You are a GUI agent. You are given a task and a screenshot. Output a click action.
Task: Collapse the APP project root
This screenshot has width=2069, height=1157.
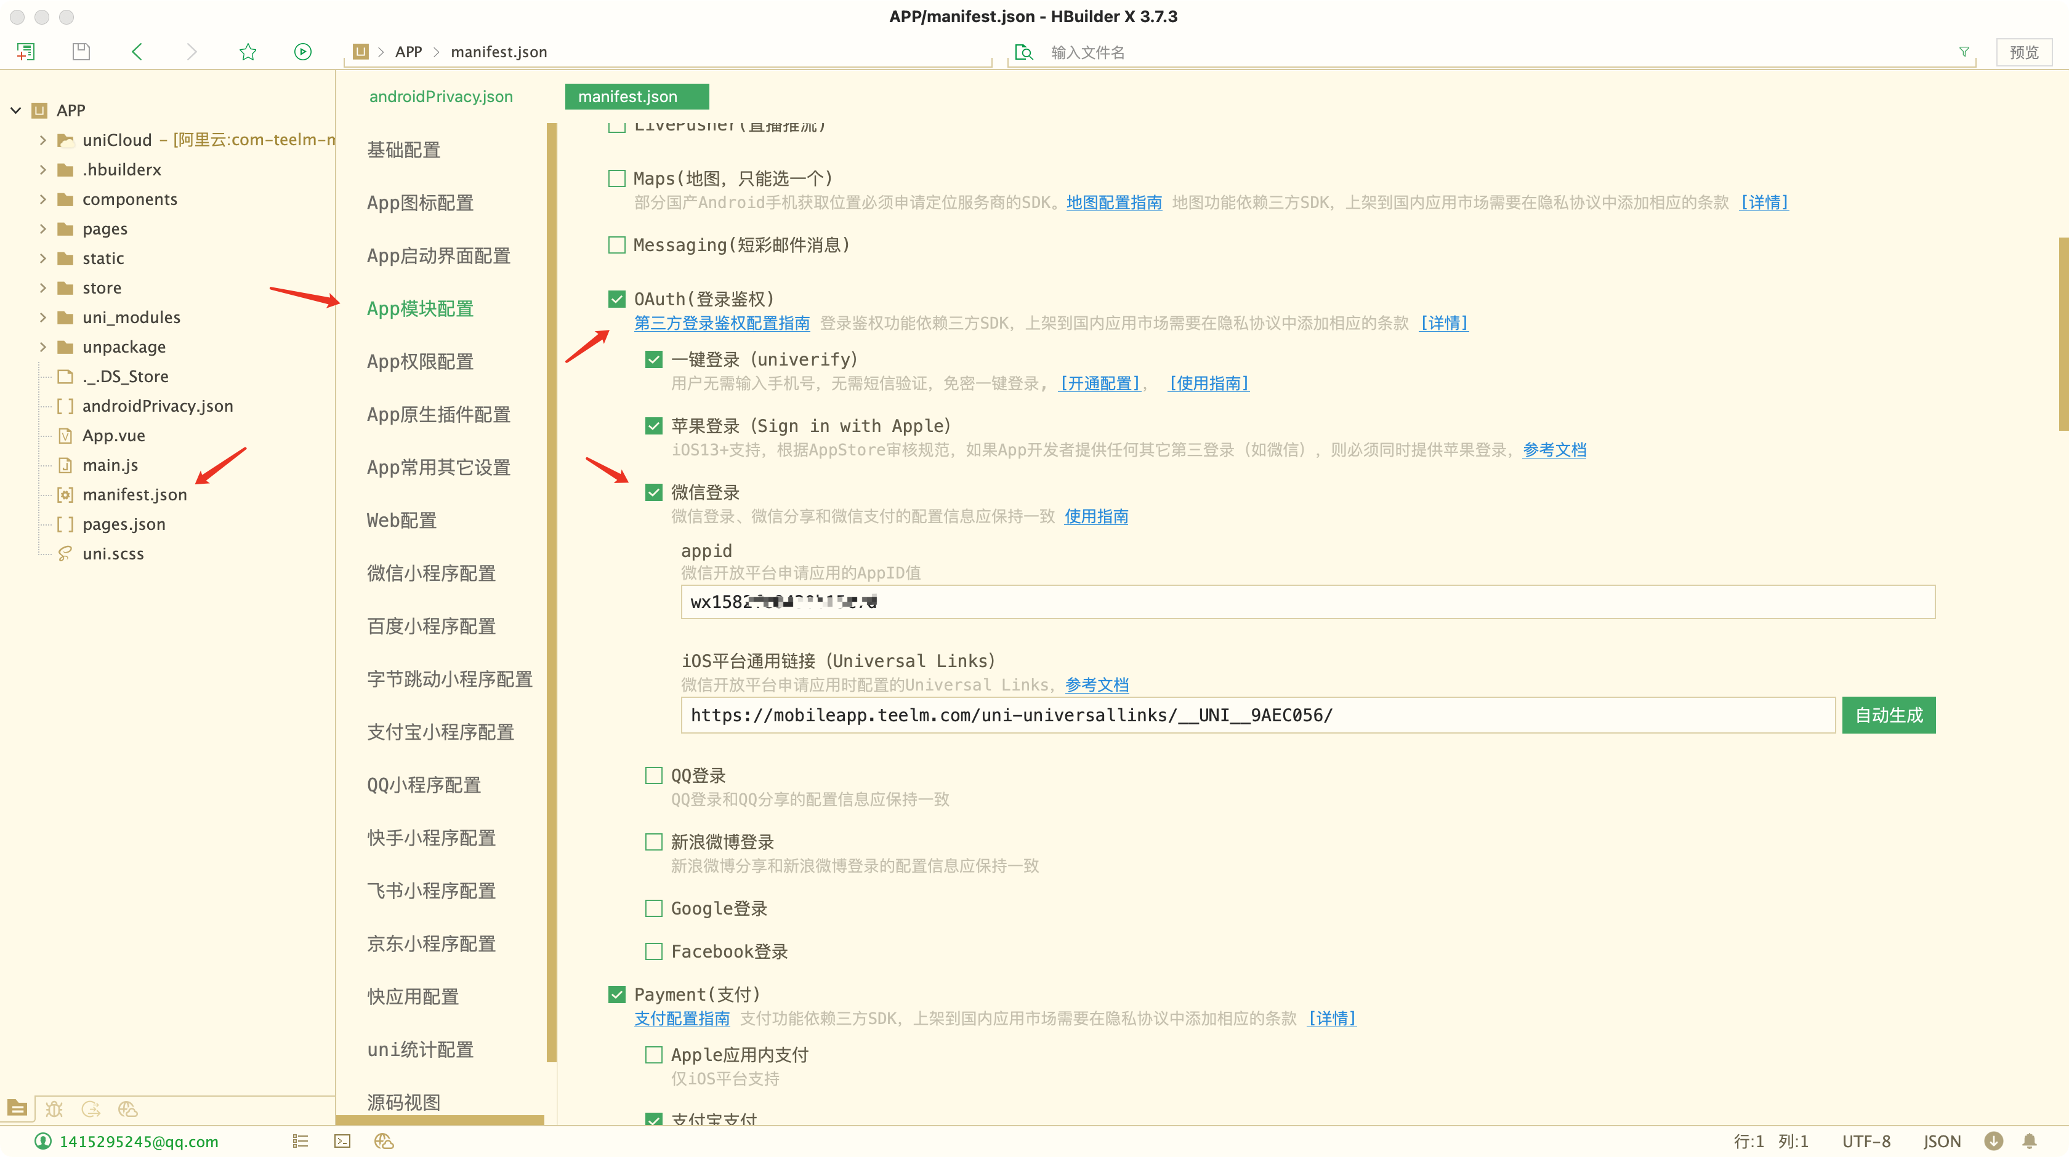point(15,110)
